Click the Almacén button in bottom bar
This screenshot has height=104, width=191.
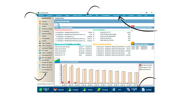[x=59, y=90]
